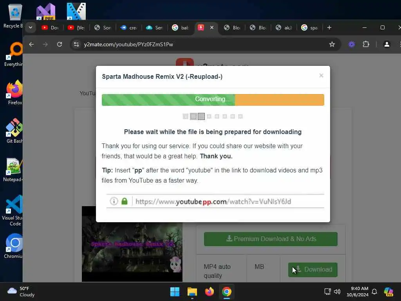This screenshot has width=401, height=301.
Task: Launch Everything search desktop shortcut
Action: [15, 54]
